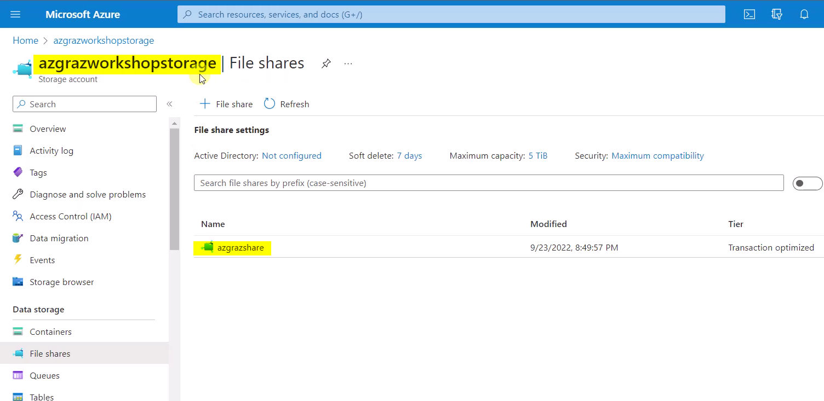Open Maximum capacity 5 TiB link
This screenshot has height=401, width=824.
coord(538,156)
